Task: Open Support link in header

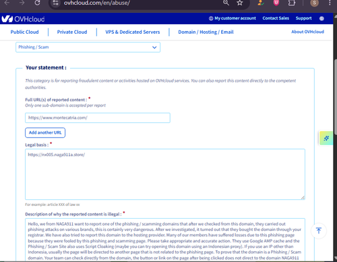Action: (x=303, y=18)
